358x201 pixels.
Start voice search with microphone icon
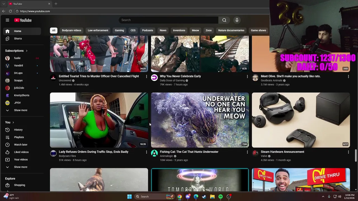coord(237,20)
